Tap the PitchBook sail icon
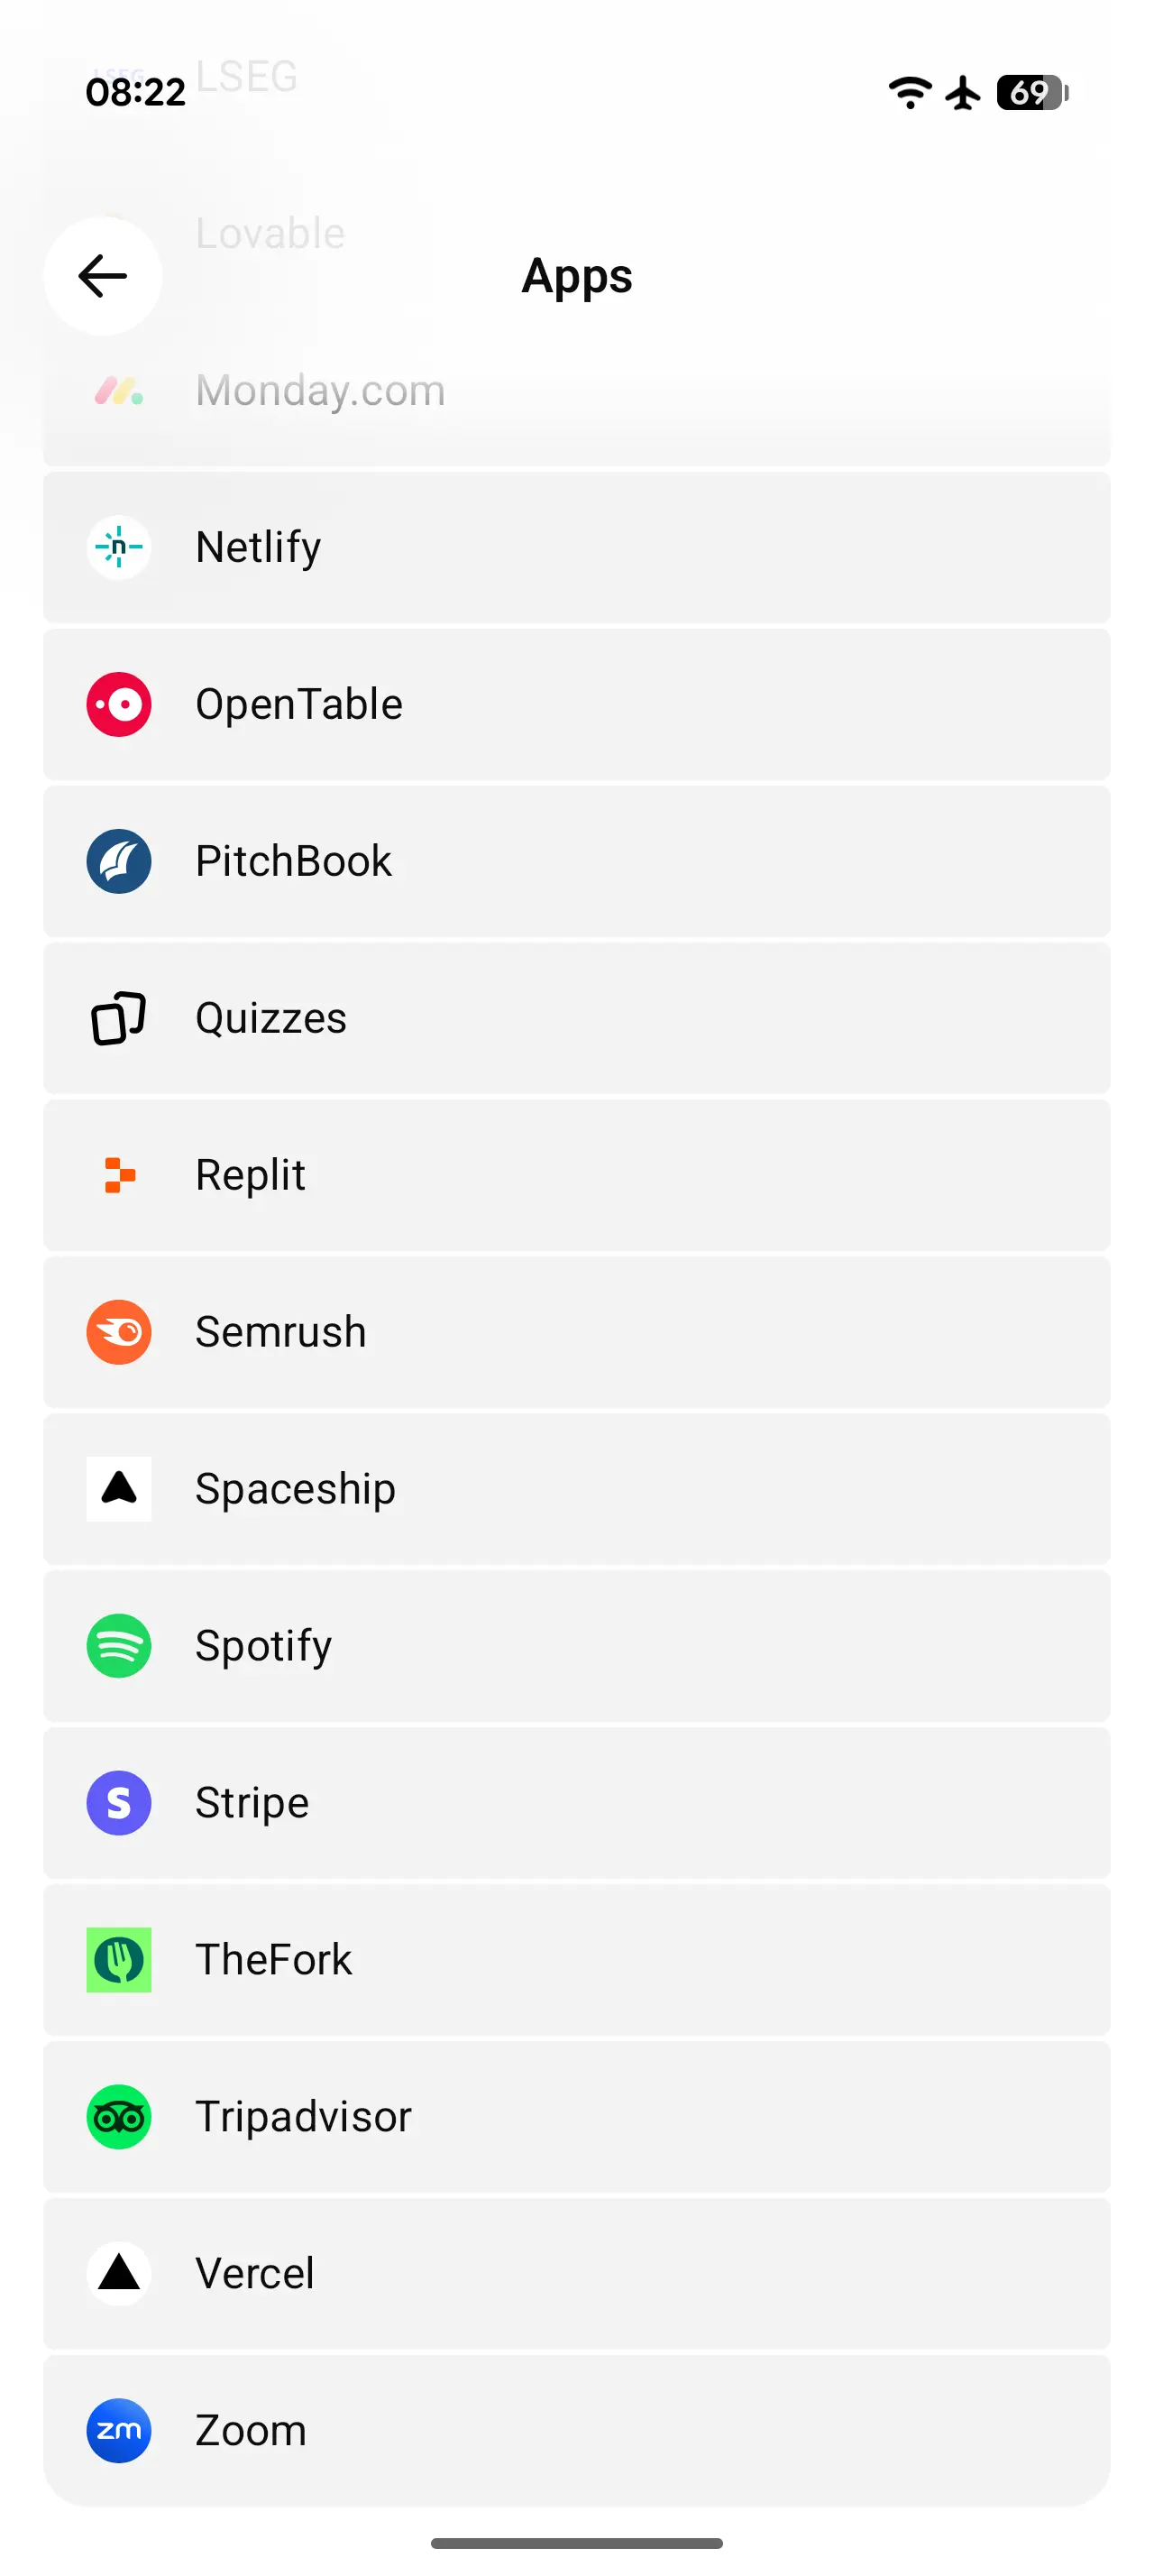1154x2576 pixels. pyautogui.click(x=119, y=861)
